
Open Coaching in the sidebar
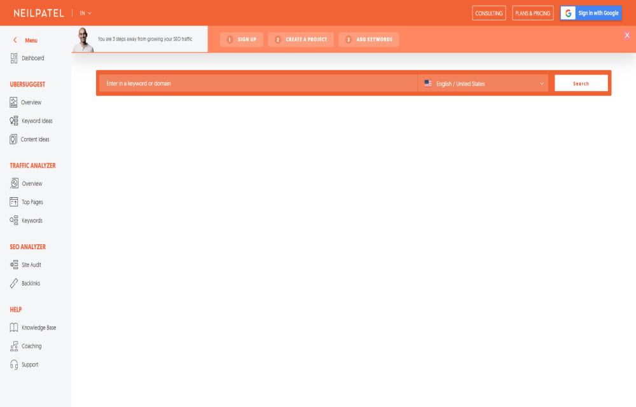[x=32, y=346]
